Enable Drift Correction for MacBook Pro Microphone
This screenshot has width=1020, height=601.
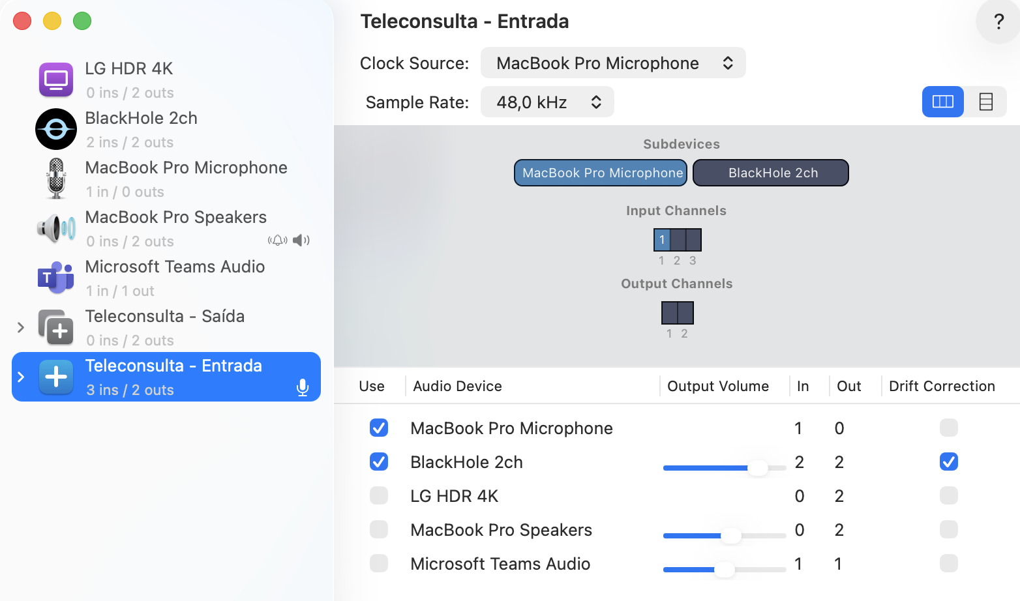[949, 428]
